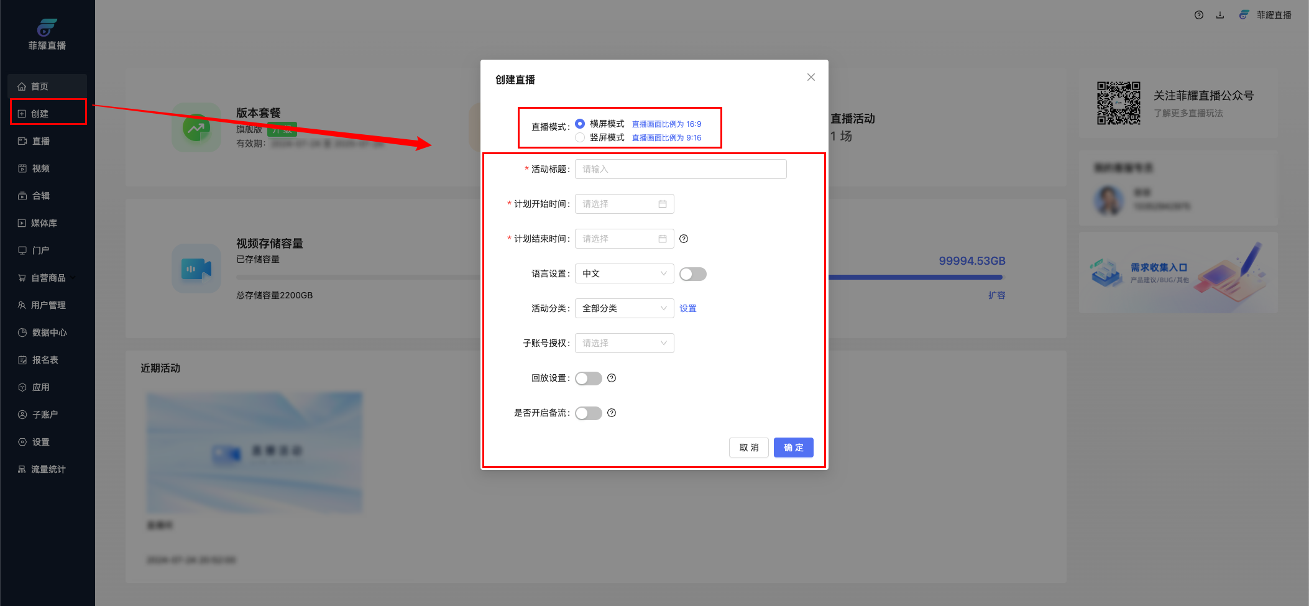This screenshot has height=606, width=1309.
Task: Click help icon beside replay settings toggle
Action: click(x=612, y=378)
